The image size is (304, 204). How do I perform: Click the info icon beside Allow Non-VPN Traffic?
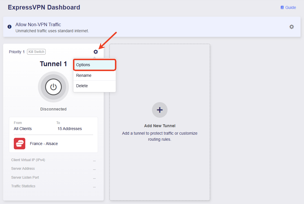pos(9,27)
